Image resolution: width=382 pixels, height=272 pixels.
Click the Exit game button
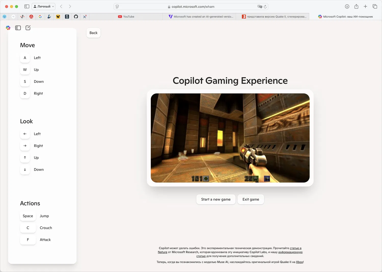click(x=251, y=199)
